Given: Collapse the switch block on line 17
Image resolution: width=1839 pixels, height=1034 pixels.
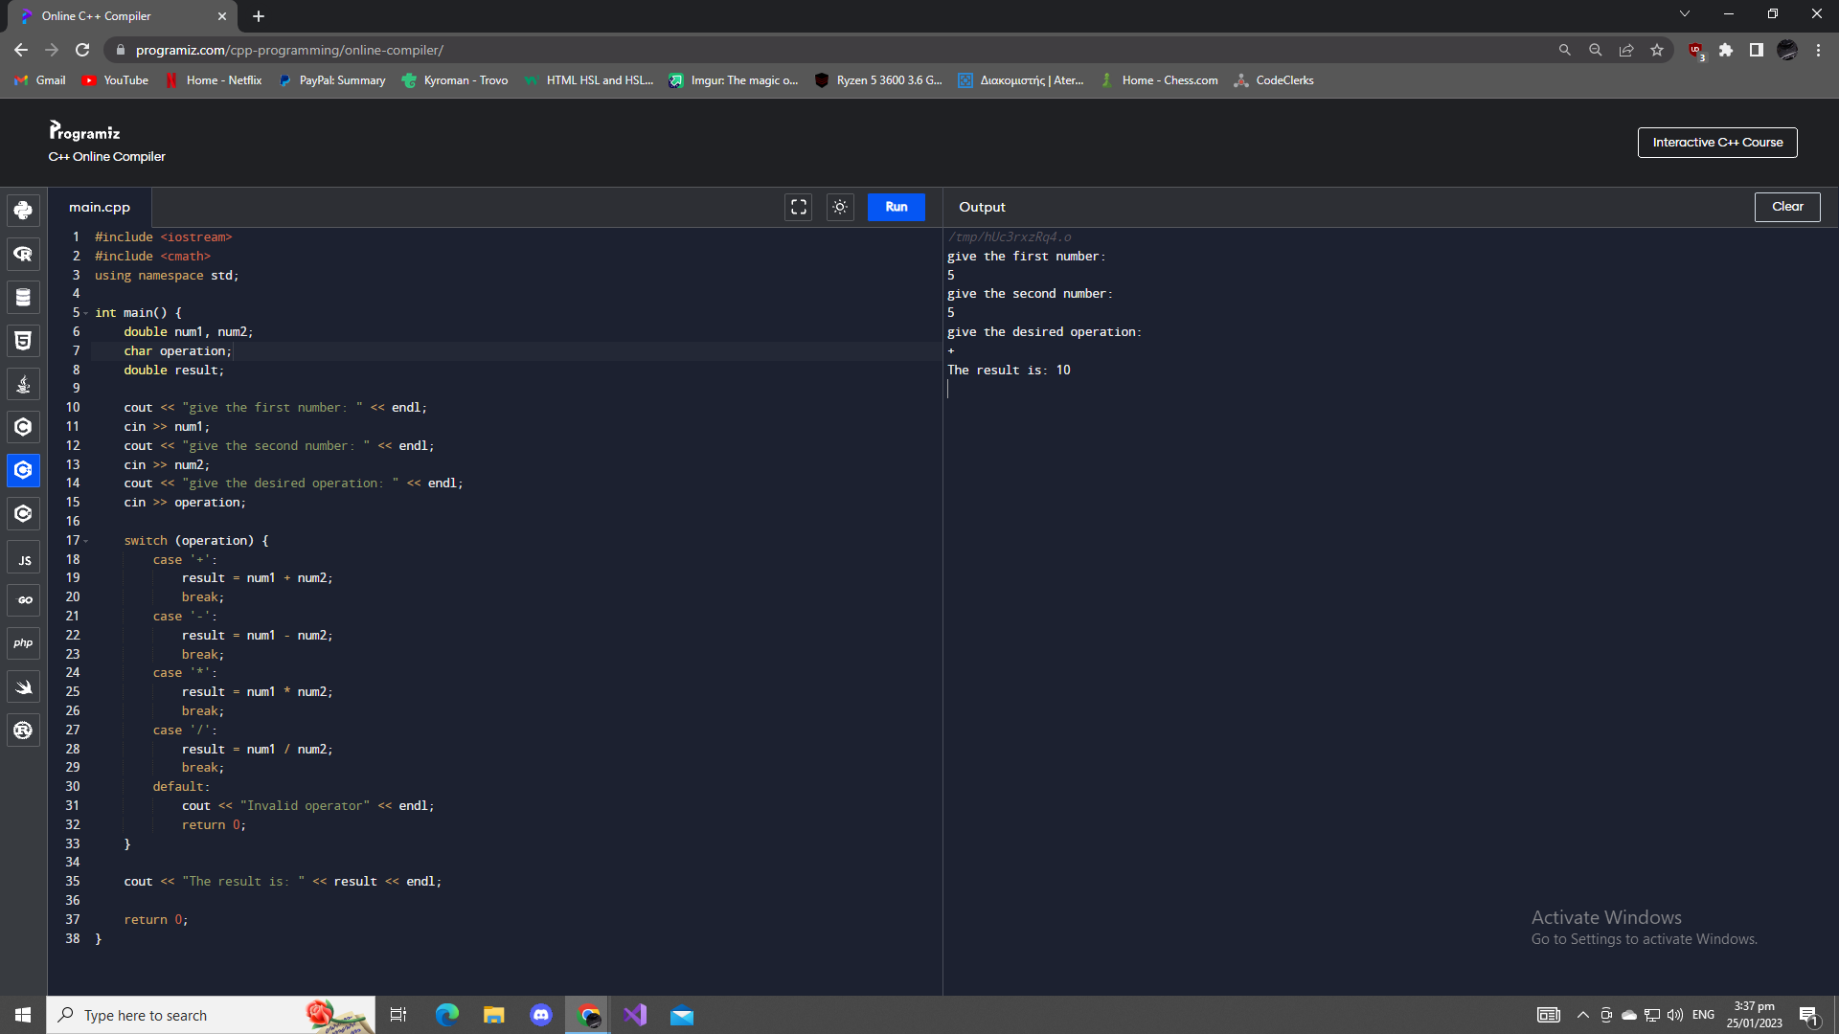Looking at the screenshot, I should pyautogui.click(x=86, y=541).
